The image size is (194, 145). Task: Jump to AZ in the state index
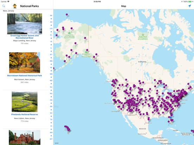coord(51,22)
